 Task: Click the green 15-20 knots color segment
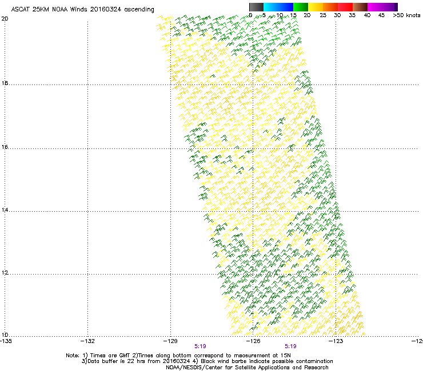[x=301, y=7]
